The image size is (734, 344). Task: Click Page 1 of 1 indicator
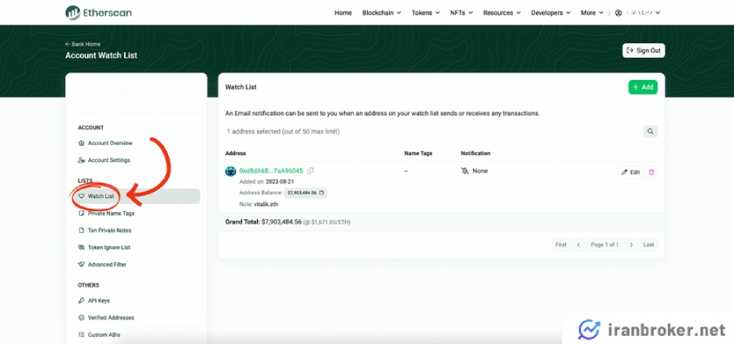605,245
